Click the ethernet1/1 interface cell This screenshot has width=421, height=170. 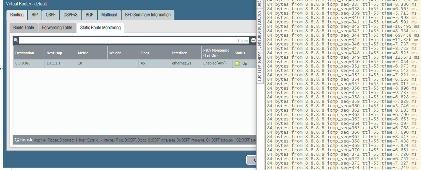click(x=185, y=63)
